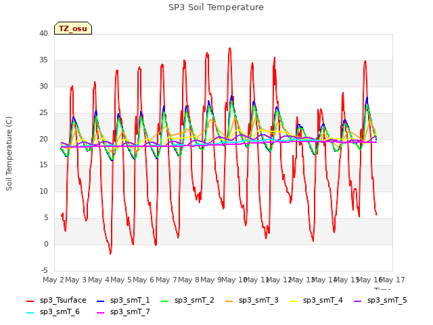Image resolution: width=433 pixels, height=325 pixels.
Task: Click the 30 y-axis tick label
Action: [43, 86]
